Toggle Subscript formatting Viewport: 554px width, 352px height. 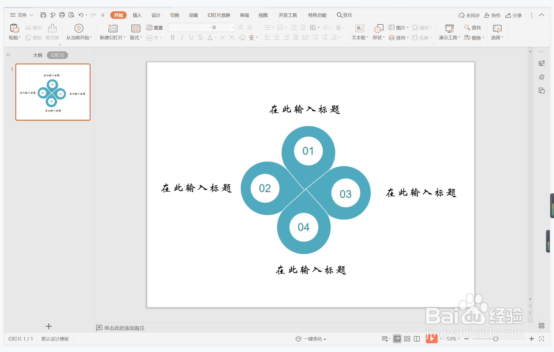pos(232,37)
